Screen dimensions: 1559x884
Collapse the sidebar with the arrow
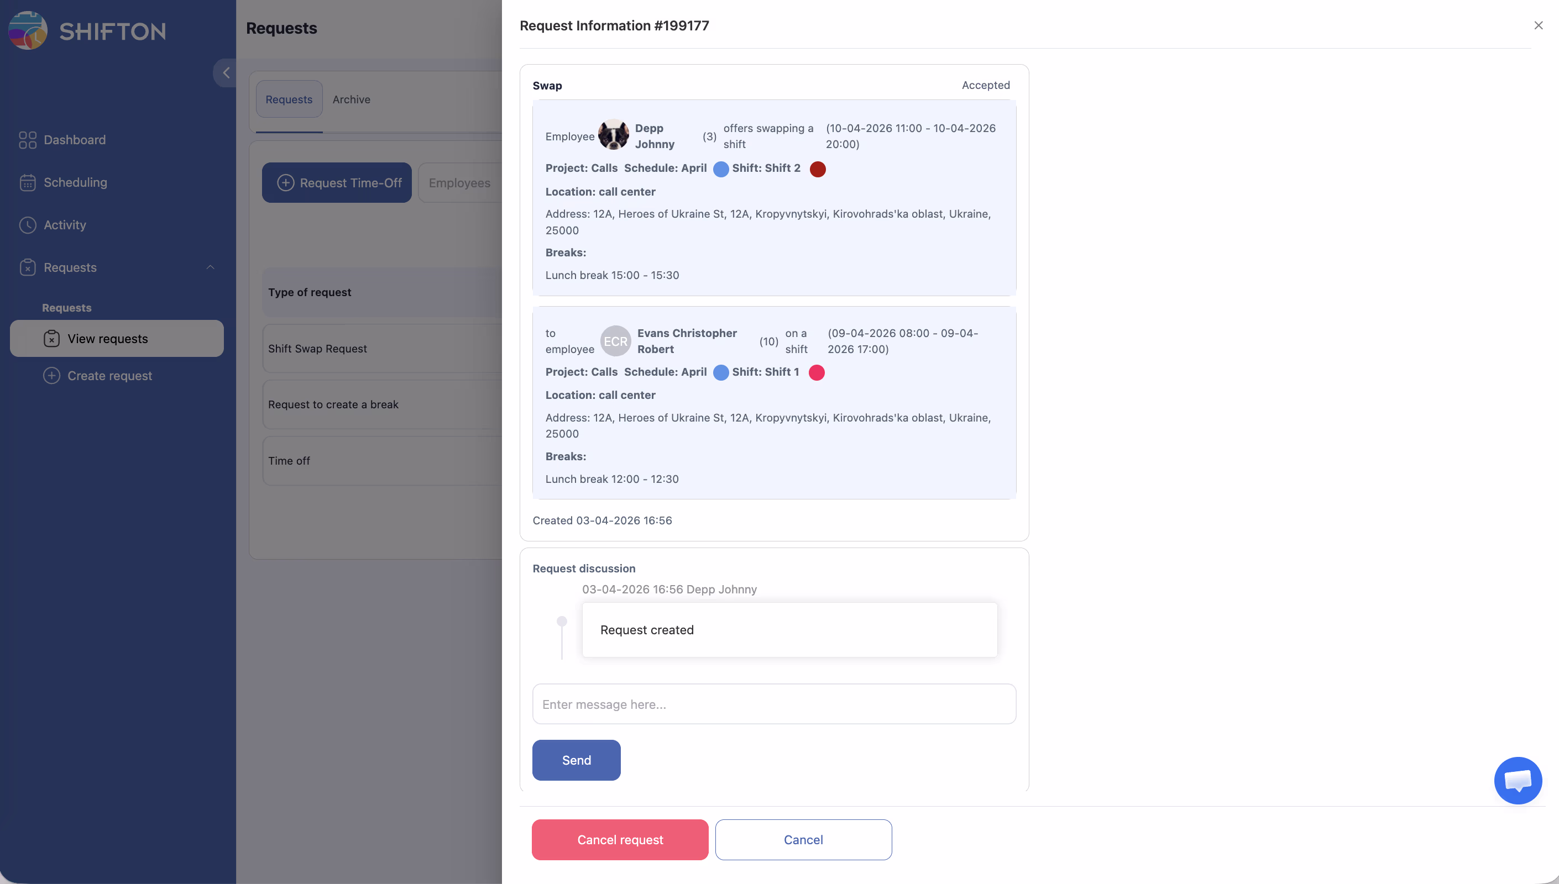[x=226, y=73]
